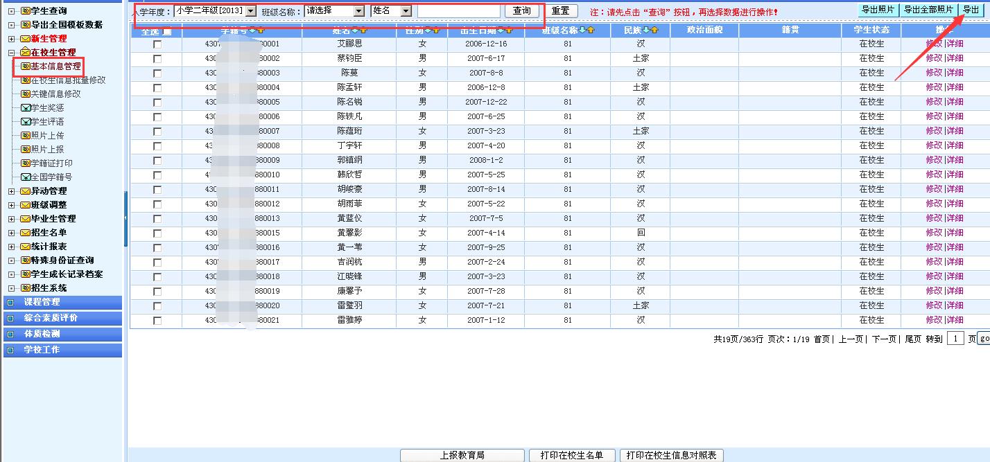Viewport: 990px width, 462px height.
Task: Click the up-arrow sort icon beside 出生日期 column
Action: [x=508, y=30]
